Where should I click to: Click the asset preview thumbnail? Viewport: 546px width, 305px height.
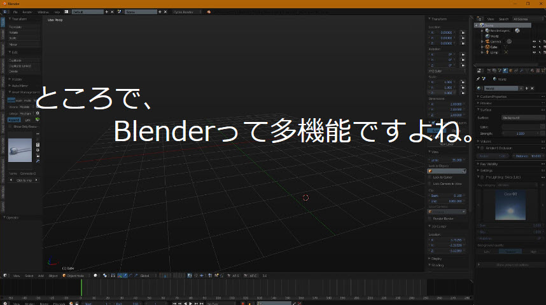[20, 150]
